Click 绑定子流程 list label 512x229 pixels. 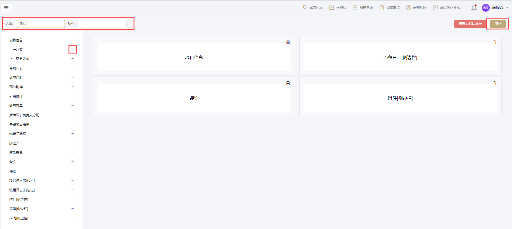coord(18,134)
